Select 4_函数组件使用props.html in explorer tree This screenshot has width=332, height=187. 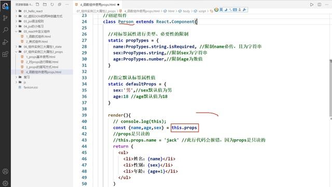[44, 72]
